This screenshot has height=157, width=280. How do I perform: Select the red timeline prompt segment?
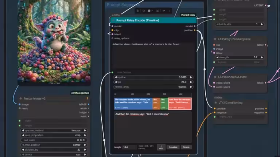pos(180,104)
